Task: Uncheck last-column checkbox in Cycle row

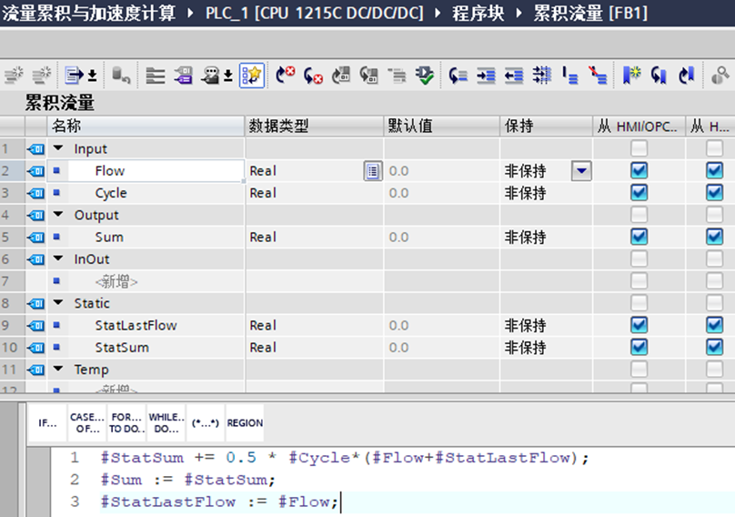Action: (x=714, y=192)
